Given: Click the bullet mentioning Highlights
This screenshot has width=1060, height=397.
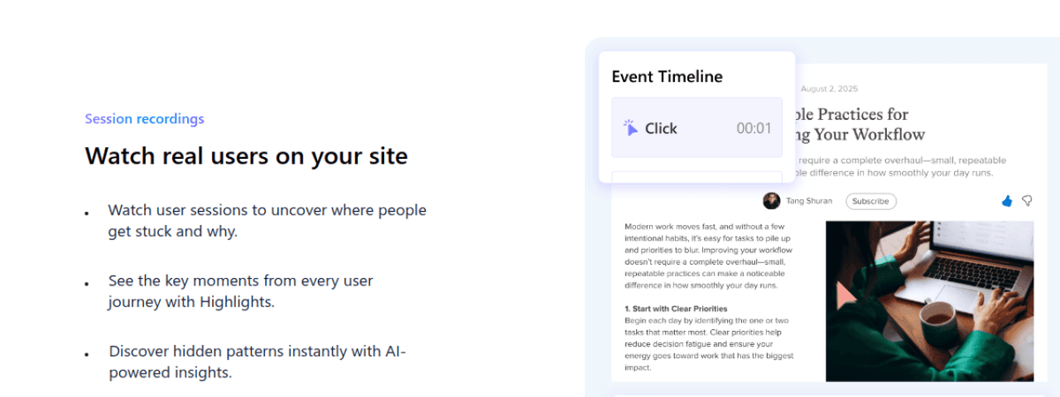Looking at the screenshot, I should point(240,291).
